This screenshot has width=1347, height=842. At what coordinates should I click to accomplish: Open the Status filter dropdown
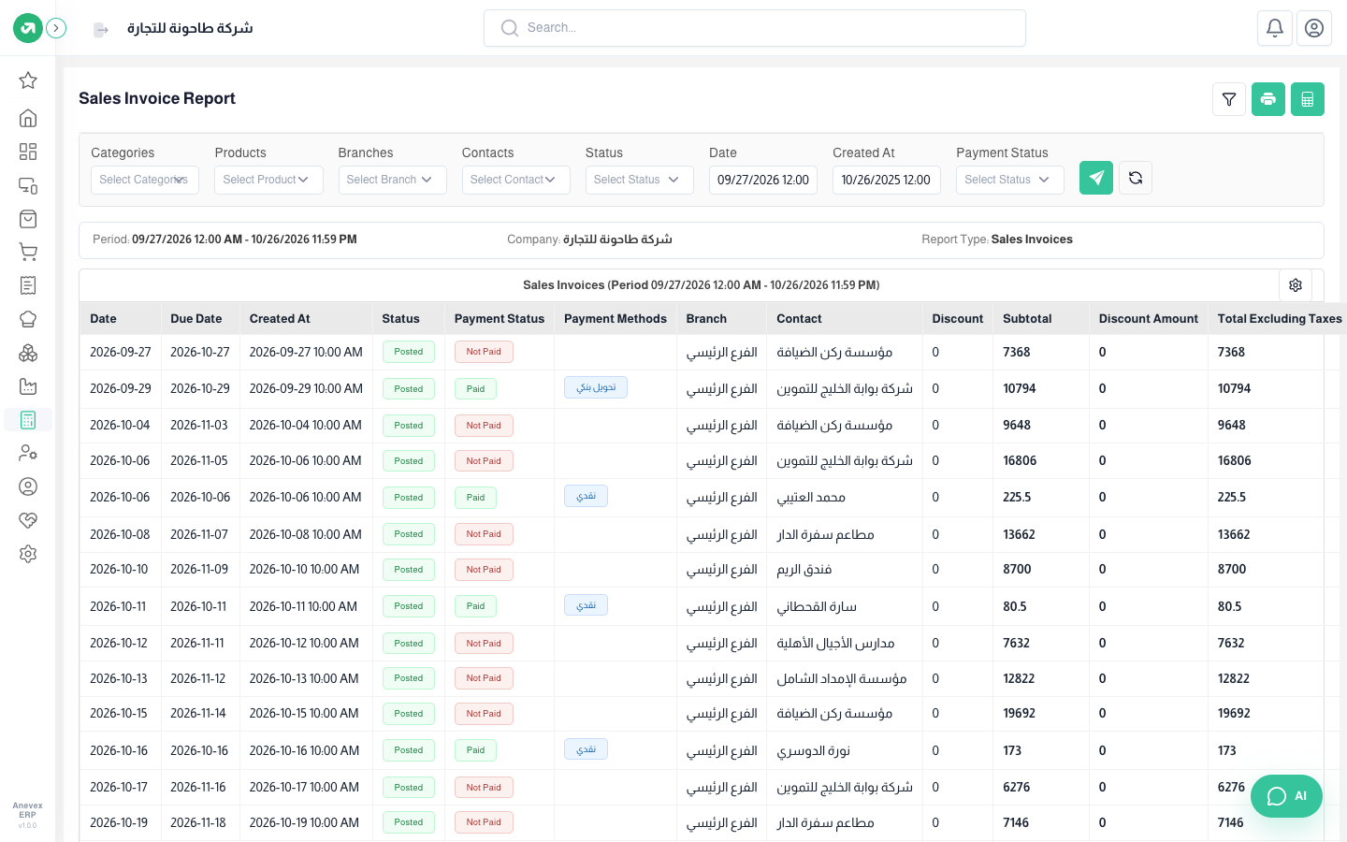pos(640,180)
